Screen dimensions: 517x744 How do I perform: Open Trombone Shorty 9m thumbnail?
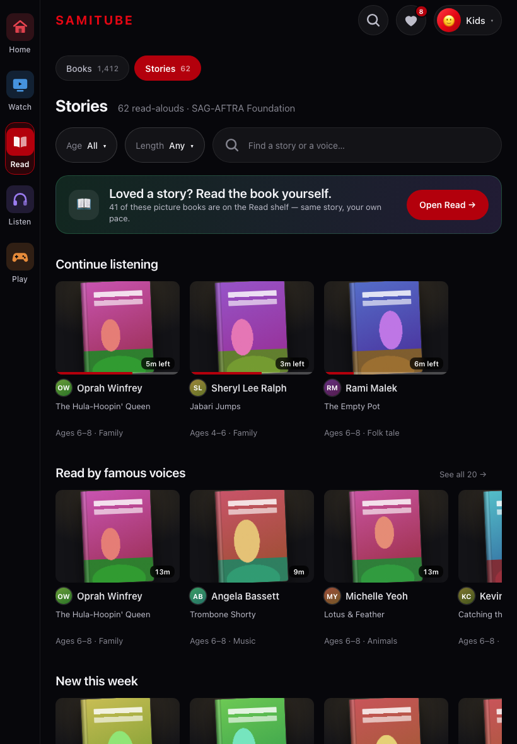pyautogui.click(x=252, y=536)
